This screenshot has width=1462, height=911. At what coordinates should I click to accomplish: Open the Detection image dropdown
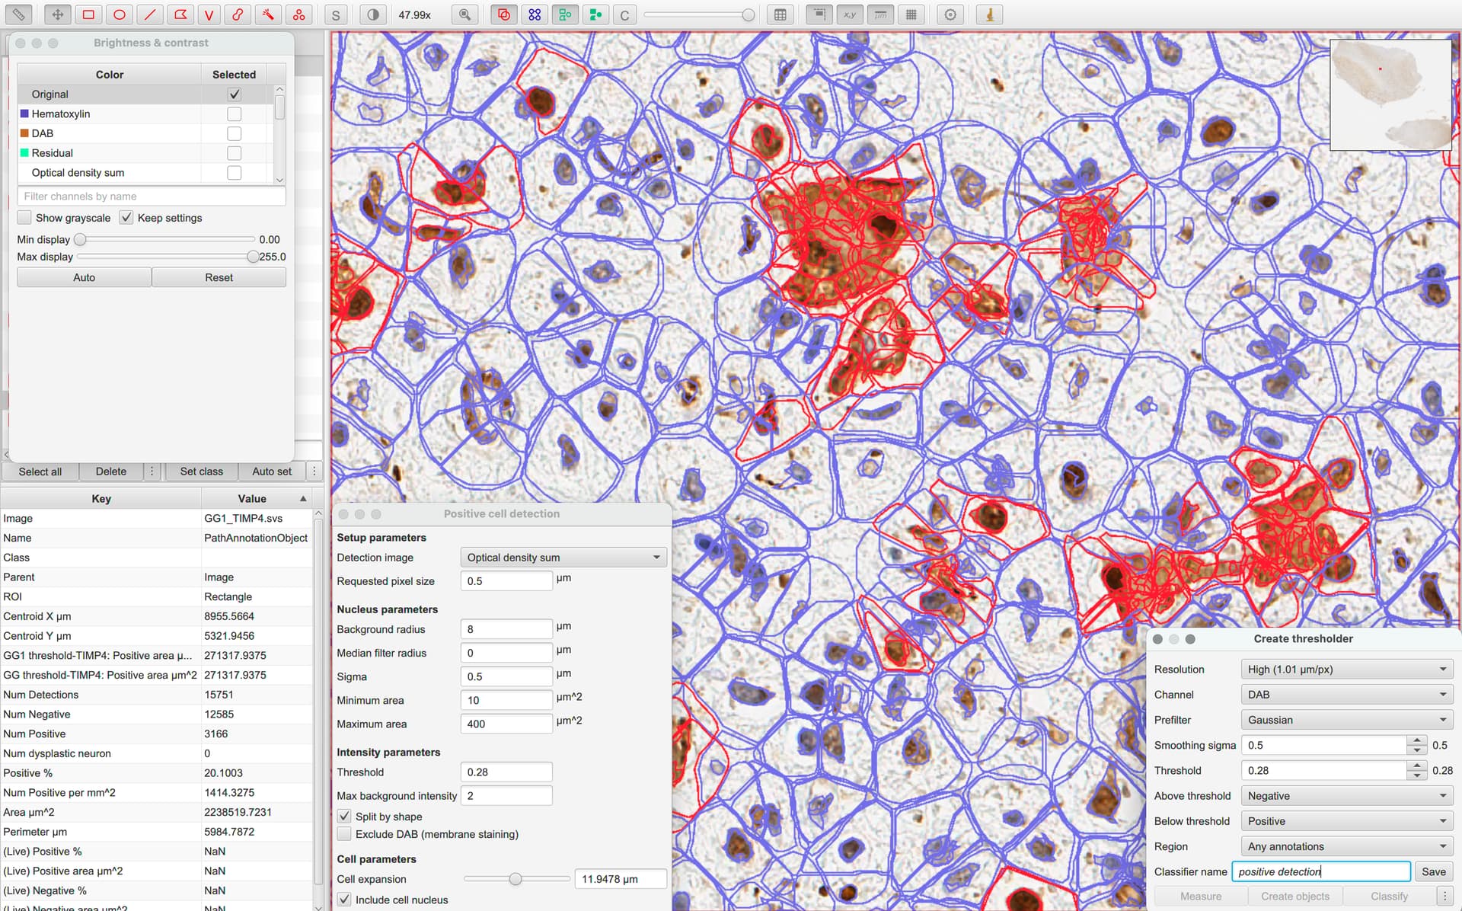(563, 557)
